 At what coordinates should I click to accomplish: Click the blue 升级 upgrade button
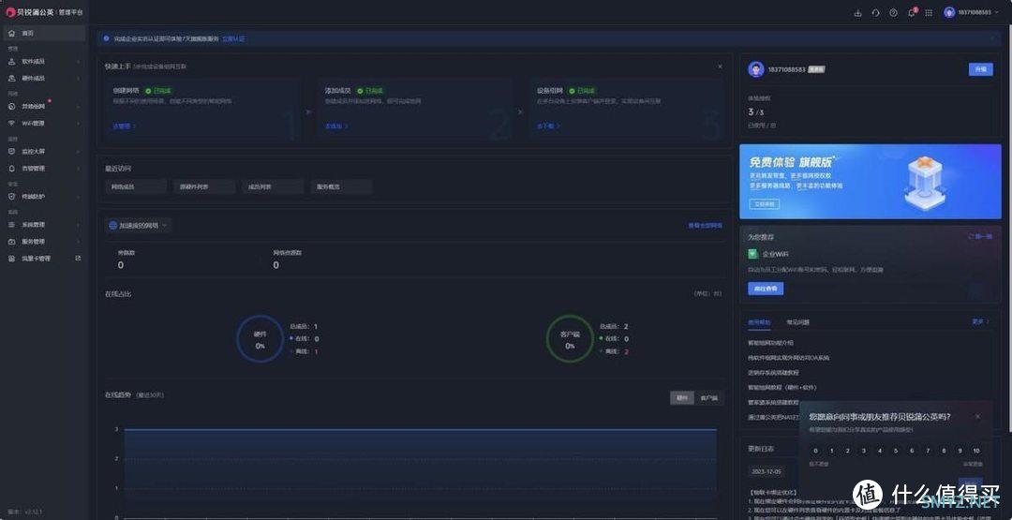pyautogui.click(x=980, y=69)
